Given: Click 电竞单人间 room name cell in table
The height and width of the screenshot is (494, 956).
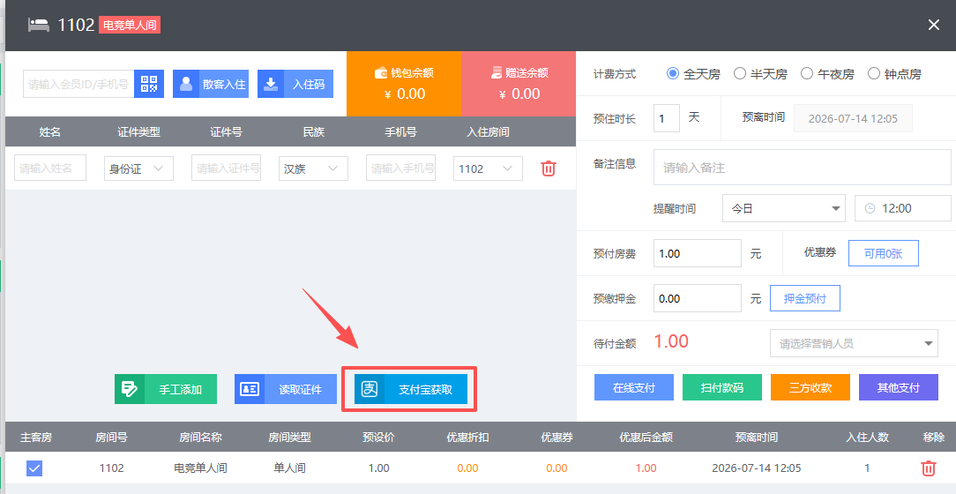Looking at the screenshot, I should (x=200, y=468).
